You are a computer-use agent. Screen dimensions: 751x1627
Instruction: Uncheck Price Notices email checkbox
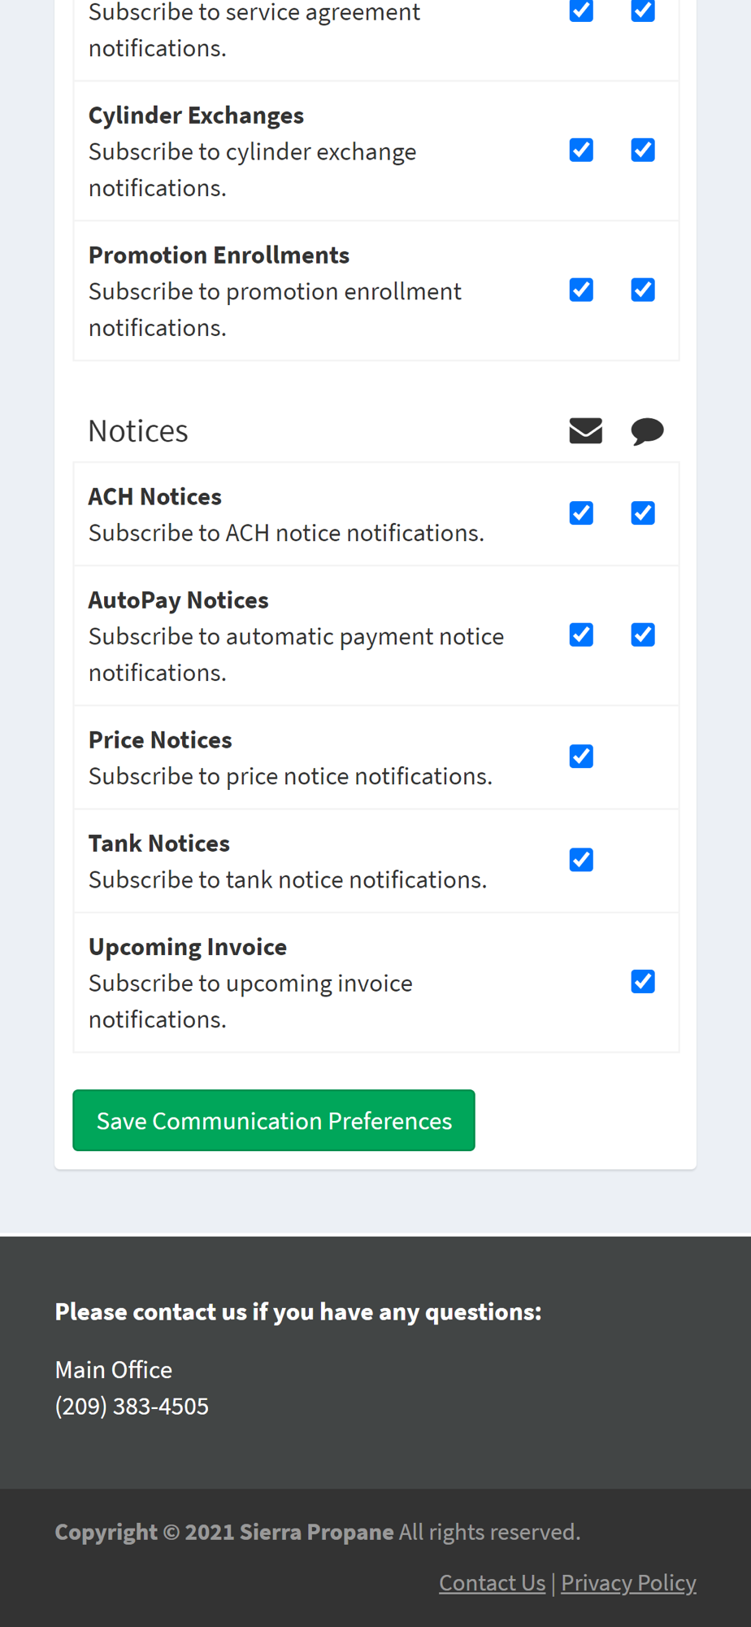[581, 757]
